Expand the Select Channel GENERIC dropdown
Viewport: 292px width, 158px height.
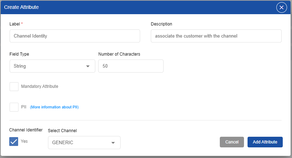pos(84,142)
